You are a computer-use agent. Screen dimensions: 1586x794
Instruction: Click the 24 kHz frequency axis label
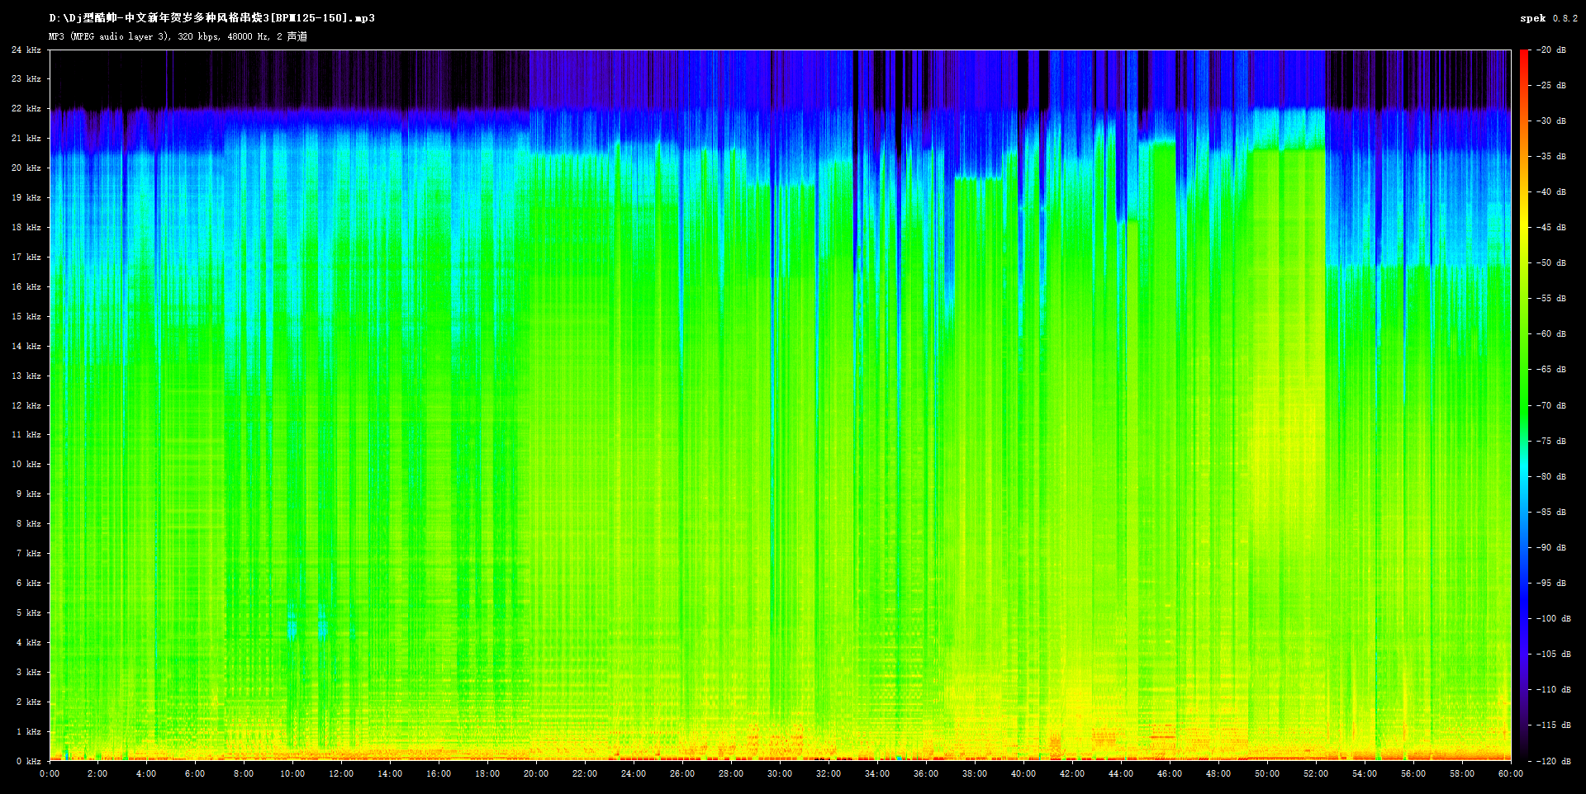(x=26, y=50)
